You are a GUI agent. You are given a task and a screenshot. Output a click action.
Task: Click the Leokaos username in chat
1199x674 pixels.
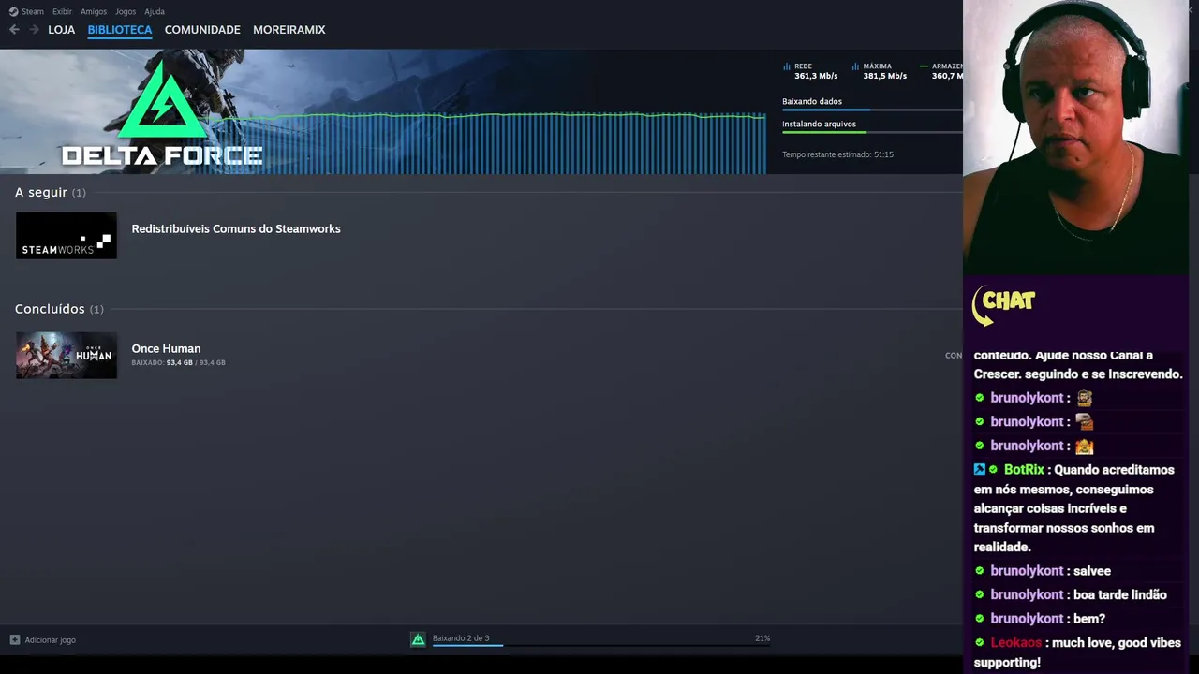coord(1016,643)
